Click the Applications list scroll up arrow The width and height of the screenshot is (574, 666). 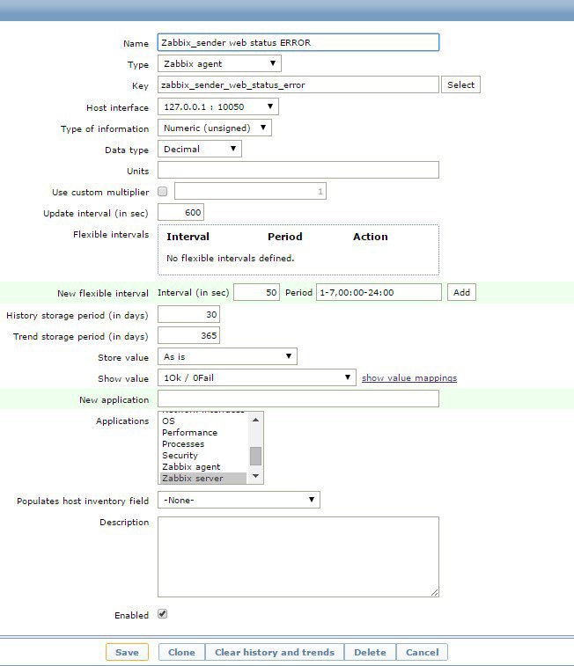[x=256, y=420]
